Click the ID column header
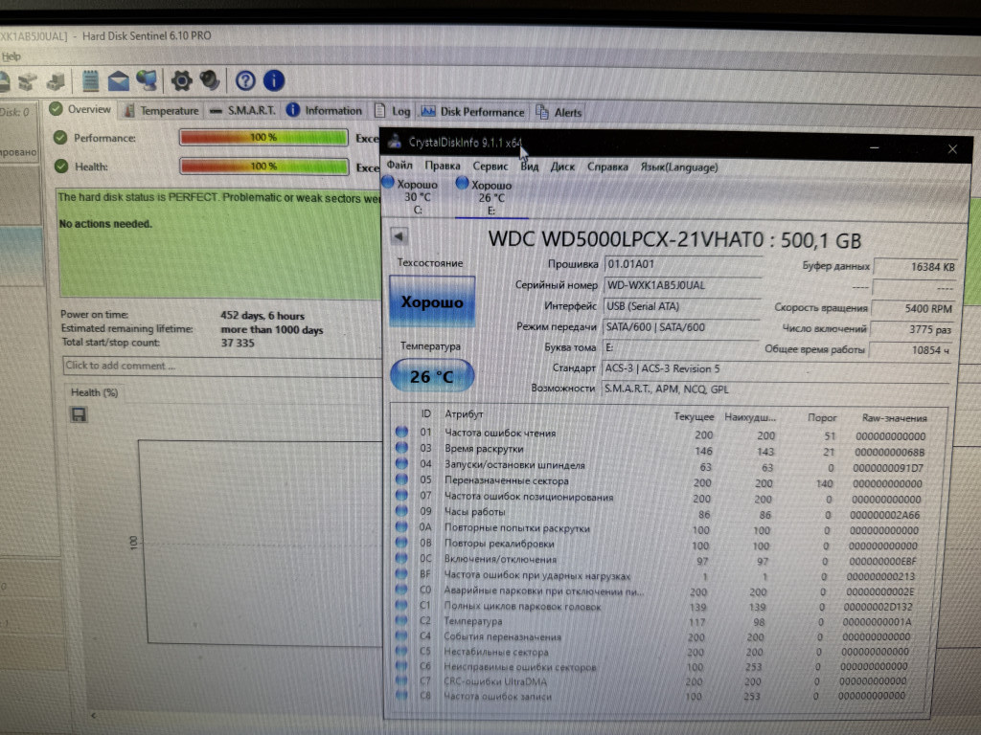This screenshot has height=735, width=981. point(426,413)
